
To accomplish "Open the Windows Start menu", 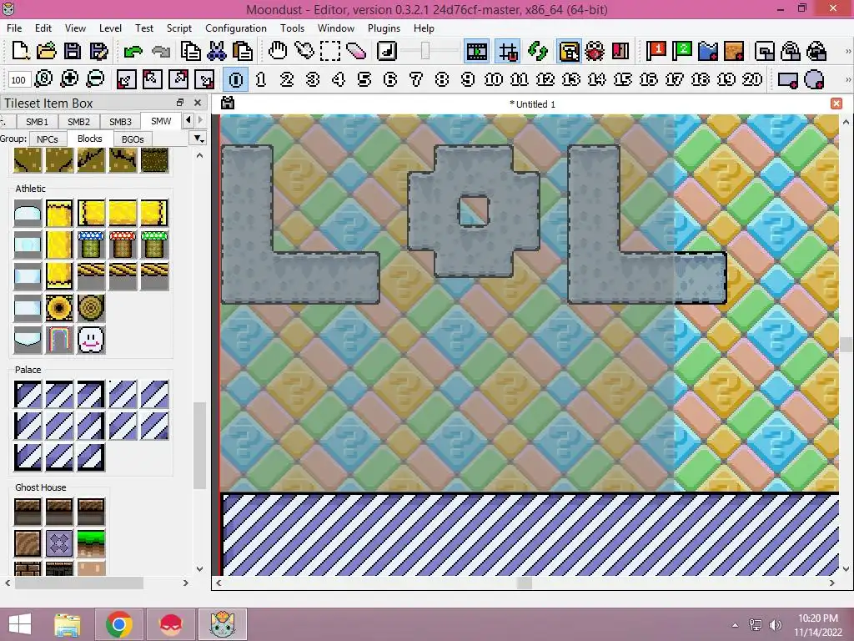I will [x=20, y=624].
